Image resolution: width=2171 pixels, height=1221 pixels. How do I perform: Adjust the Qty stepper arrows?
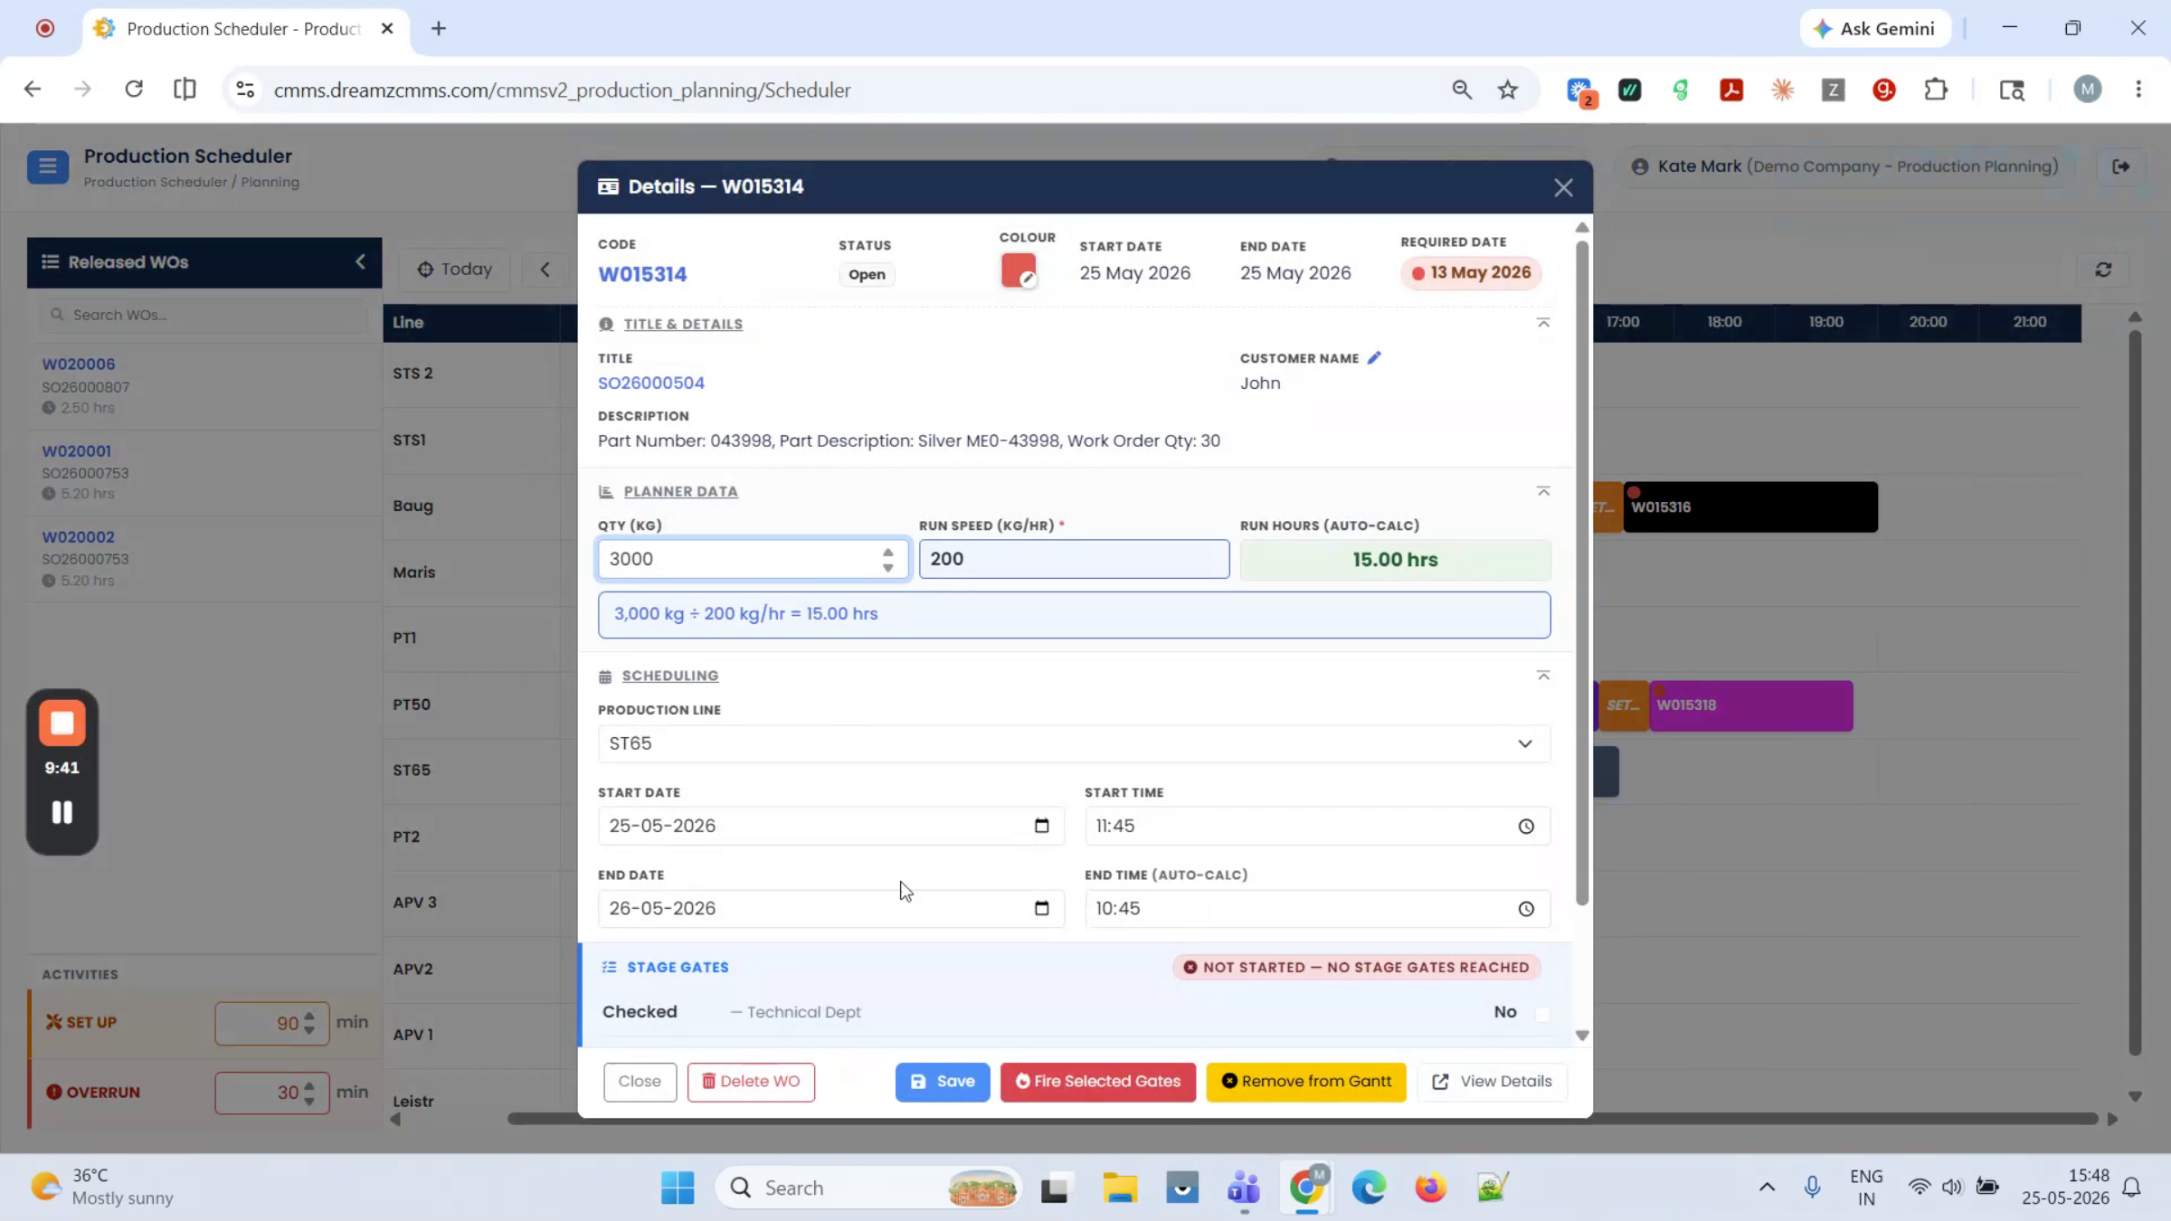pos(887,560)
